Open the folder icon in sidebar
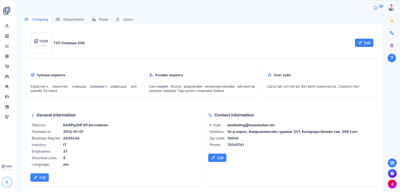The image size is (400, 192). pos(7,97)
